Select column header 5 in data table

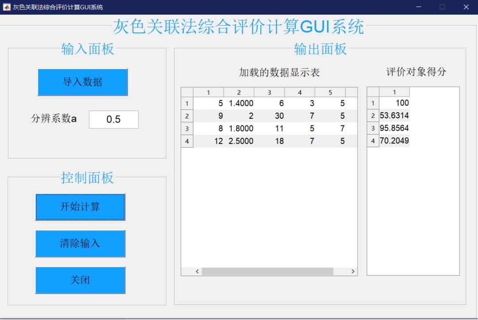330,92
